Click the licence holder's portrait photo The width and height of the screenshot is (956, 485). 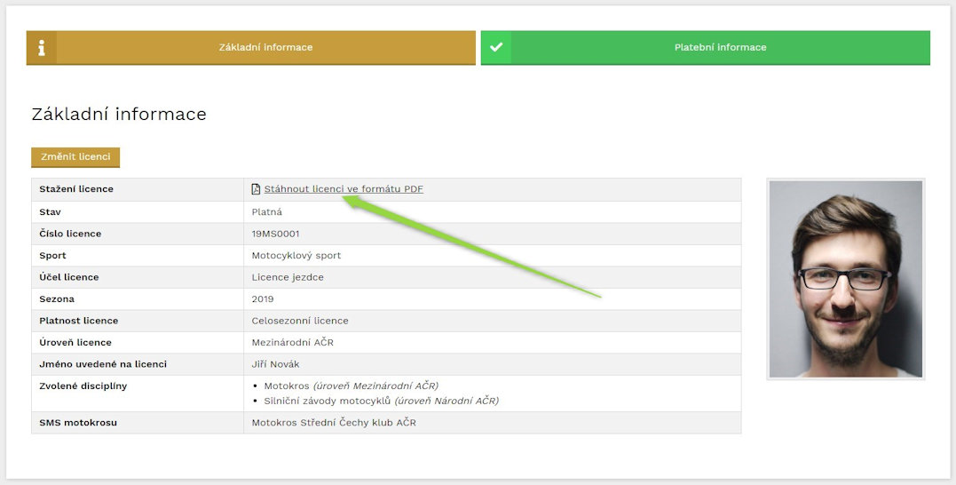pos(845,279)
